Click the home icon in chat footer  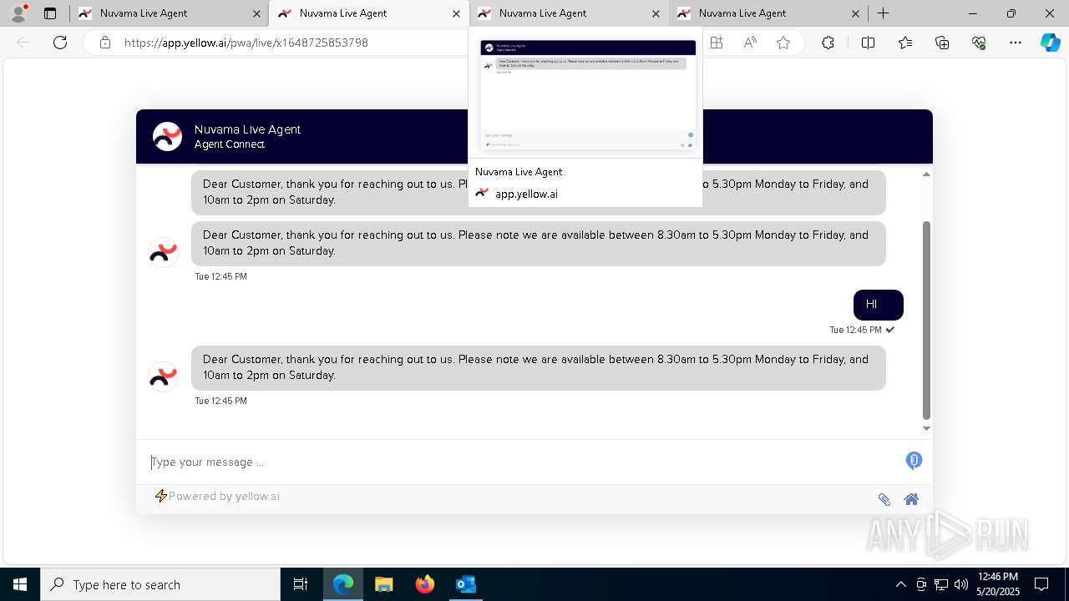tap(911, 499)
